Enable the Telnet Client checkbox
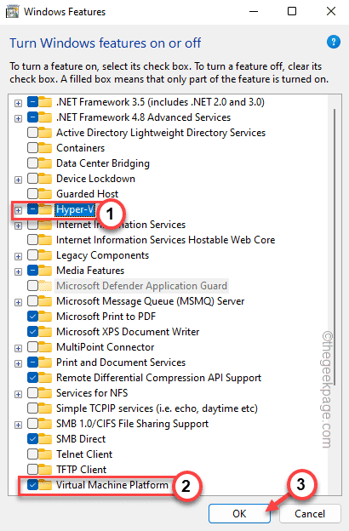The image size is (349, 531). pos(32,454)
